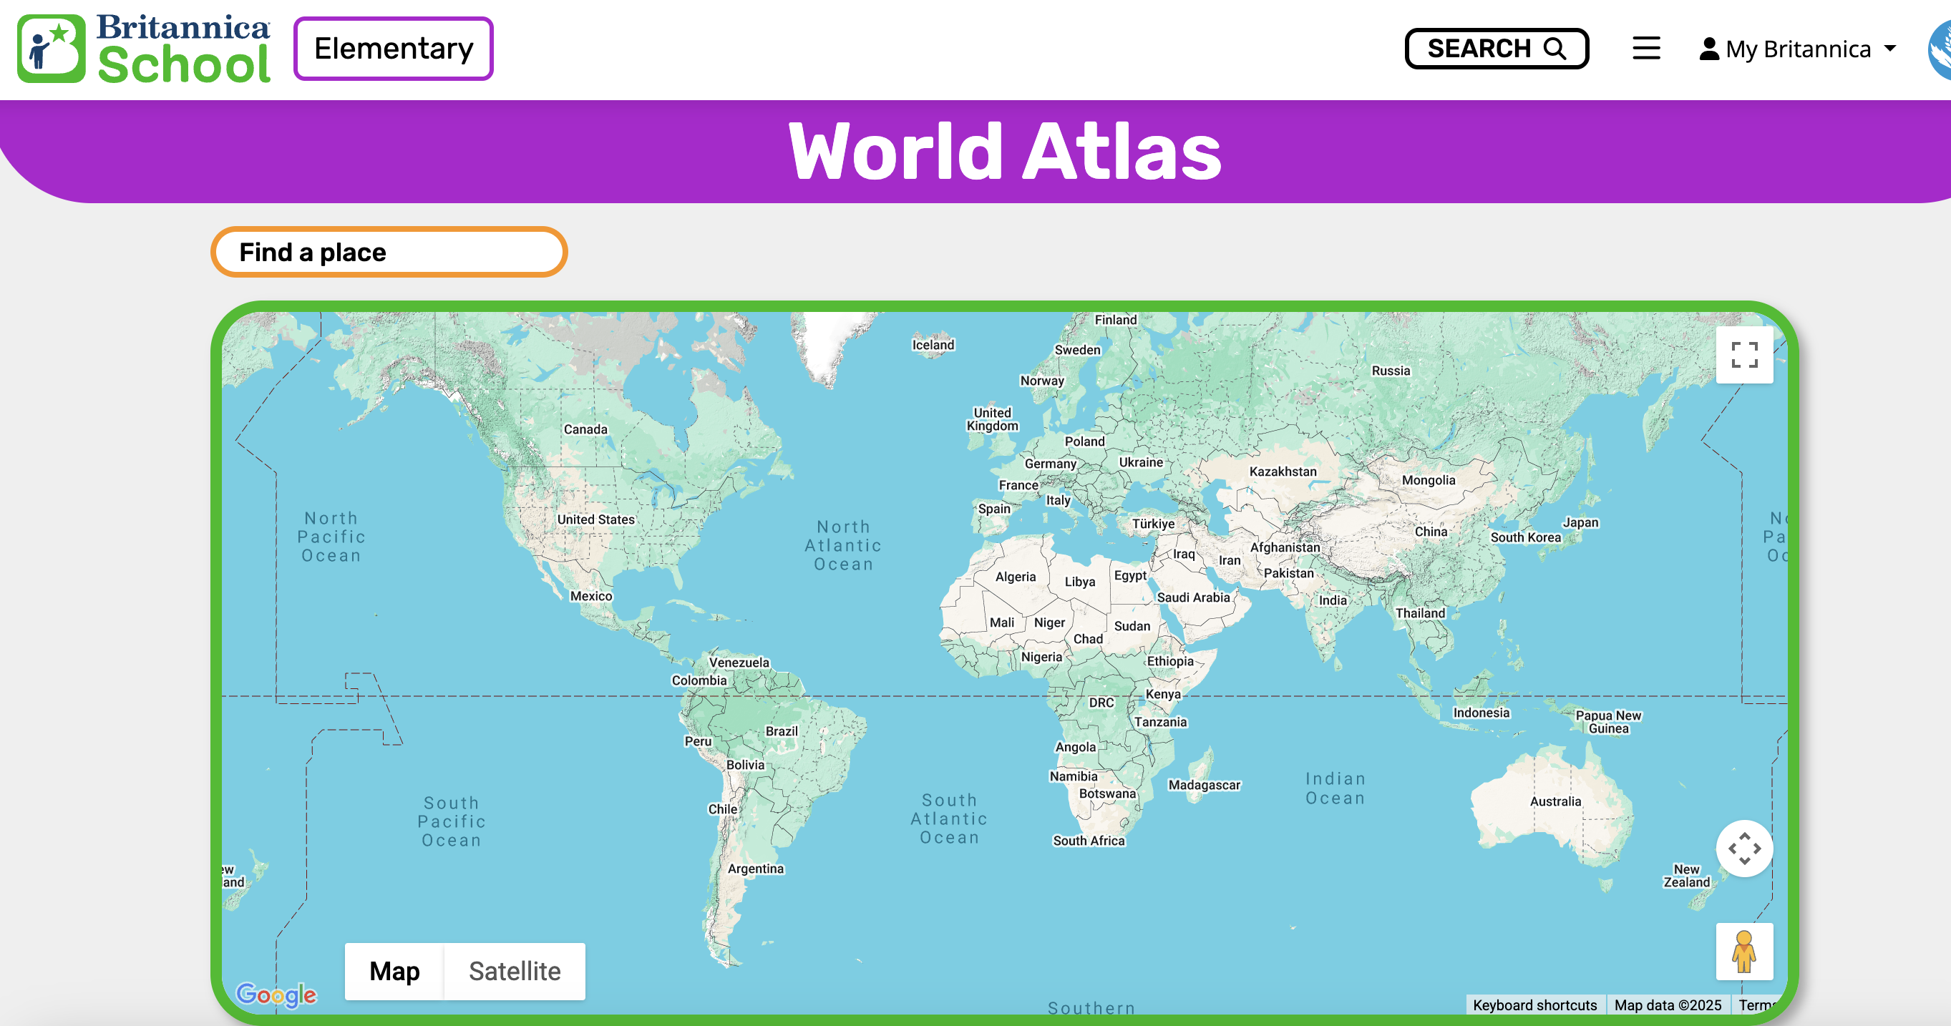Click the Map data ©2025 notice
The width and height of the screenshot is (1951, 1026).
[1667, 1005]
